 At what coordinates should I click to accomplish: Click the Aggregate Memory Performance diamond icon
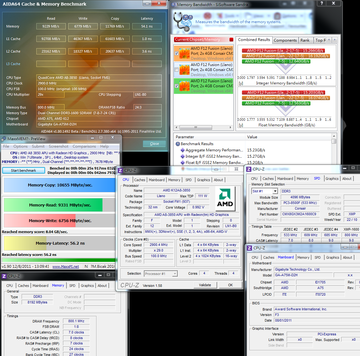point(183,150)
